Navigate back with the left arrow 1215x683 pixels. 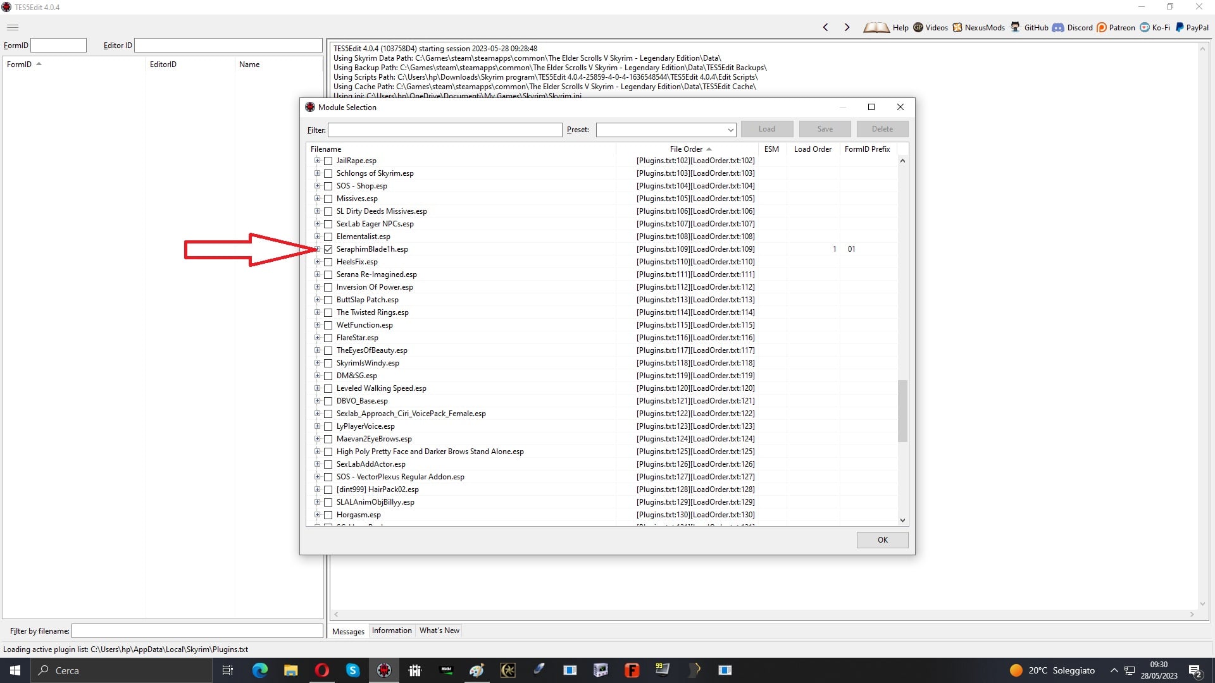(x=825, y=27)
